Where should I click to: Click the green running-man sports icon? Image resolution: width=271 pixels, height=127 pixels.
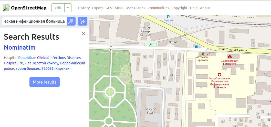151,45
